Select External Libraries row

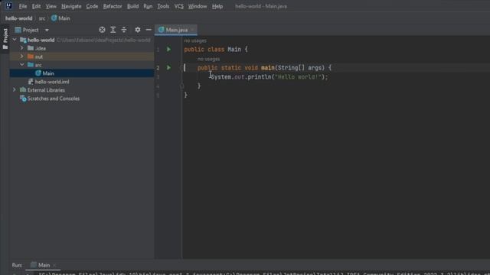click(82, 90)
